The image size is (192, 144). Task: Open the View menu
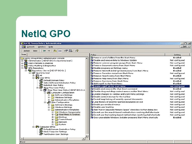tap(35, 51)
